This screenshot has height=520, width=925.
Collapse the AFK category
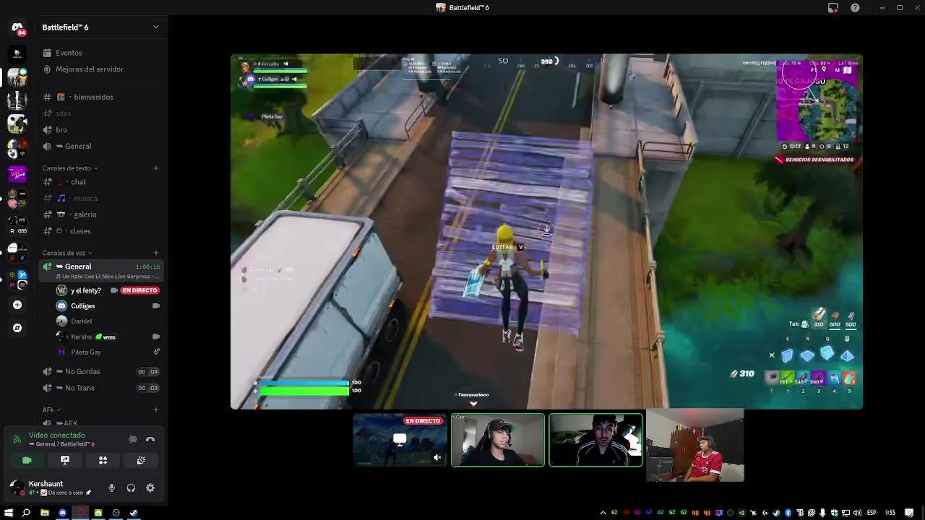pos(50,409)
